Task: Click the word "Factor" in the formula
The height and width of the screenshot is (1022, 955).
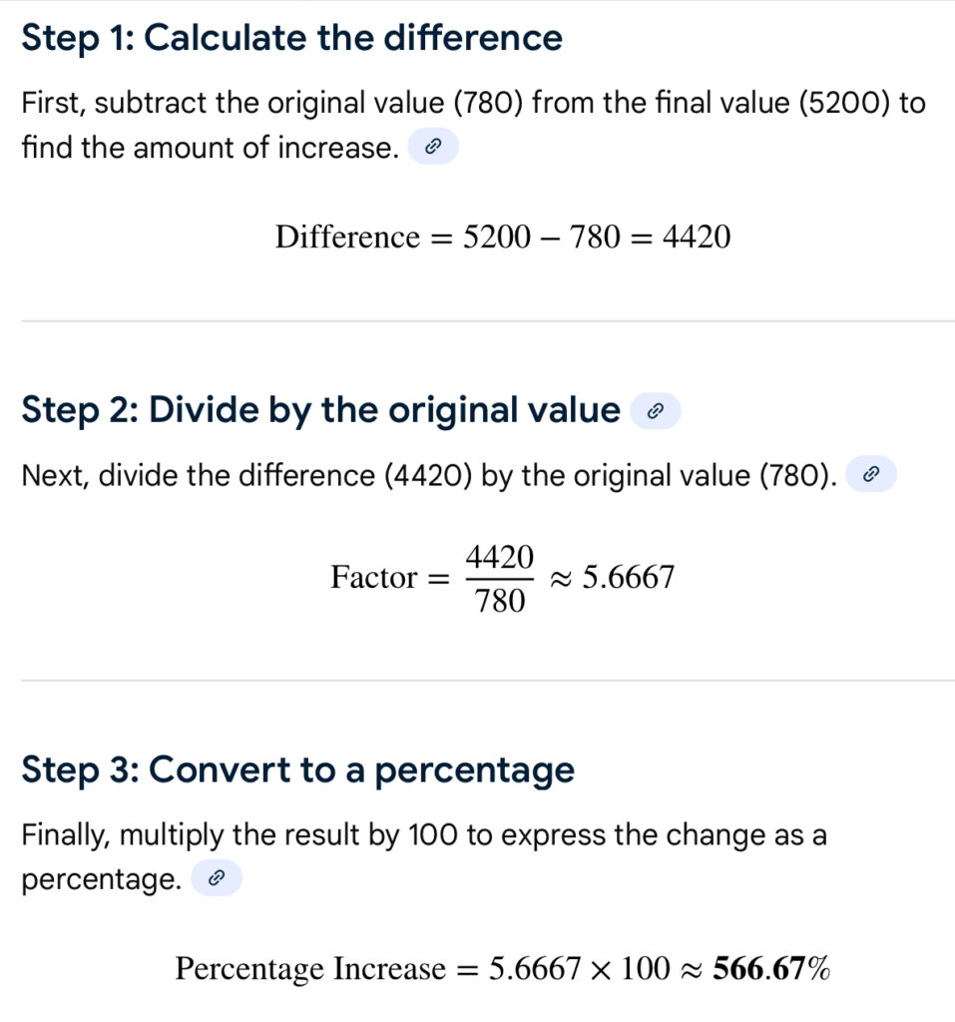Action: pyautogui.click(x=374, y=577)
